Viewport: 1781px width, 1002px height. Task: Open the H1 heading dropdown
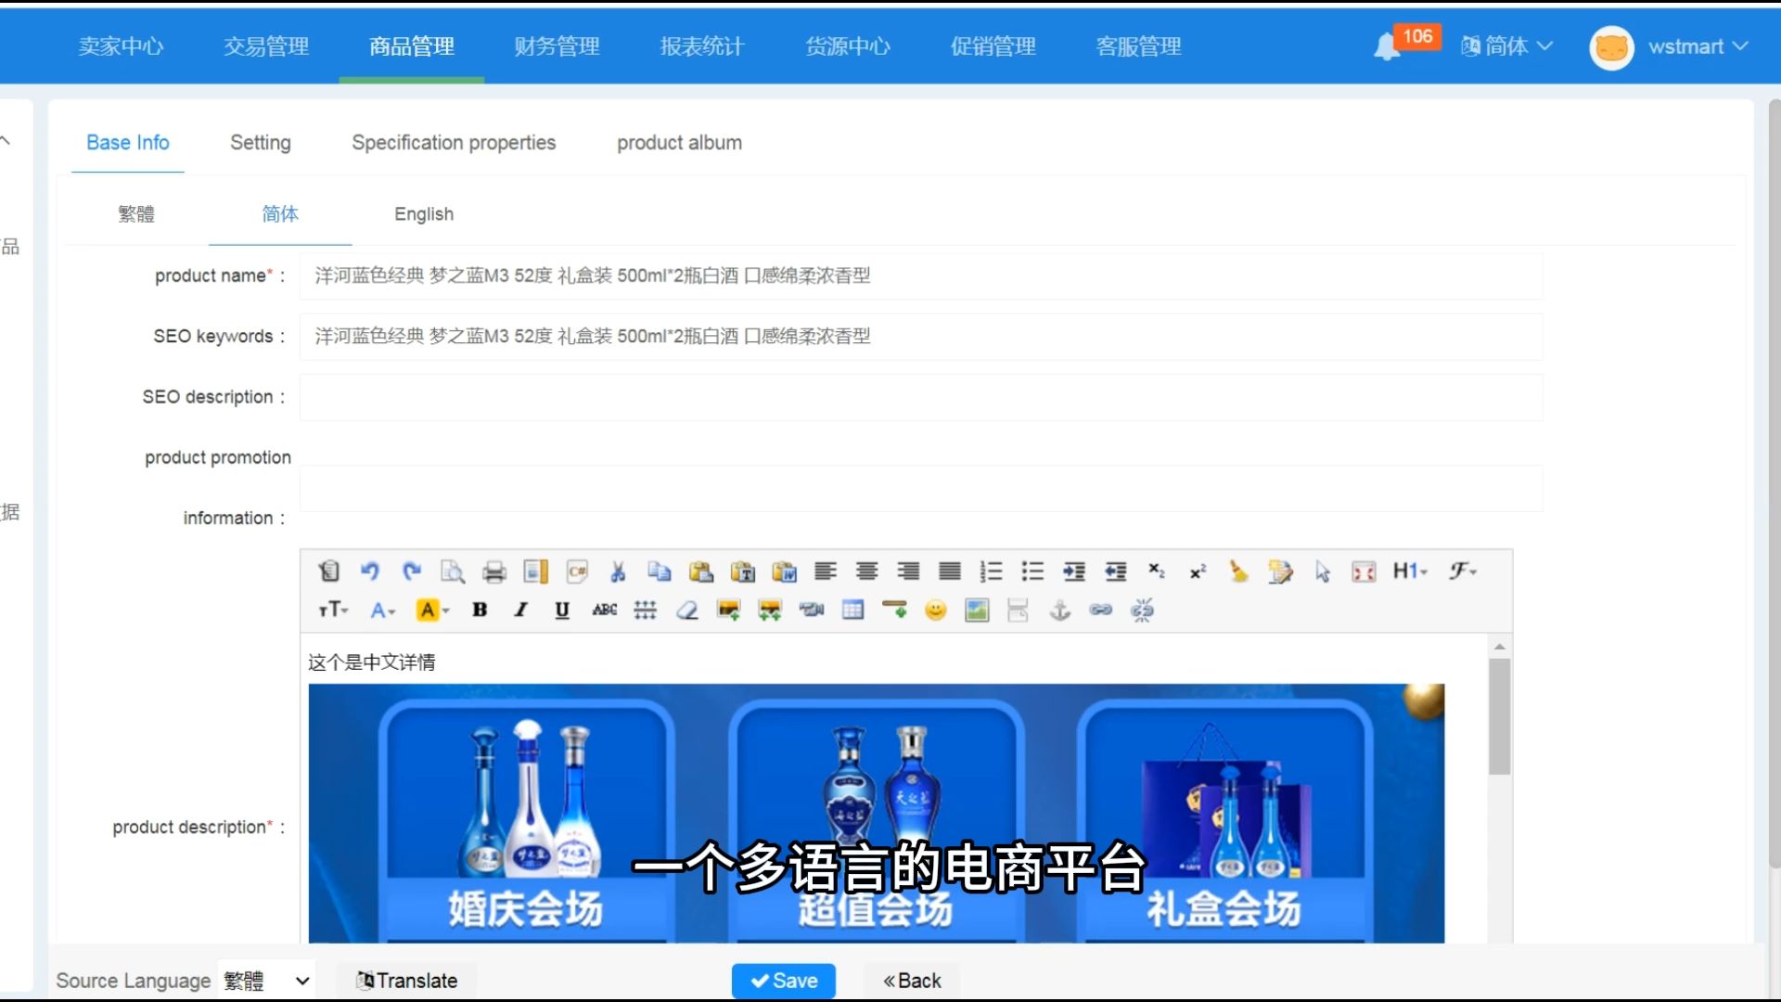(x=1410, y=572)
